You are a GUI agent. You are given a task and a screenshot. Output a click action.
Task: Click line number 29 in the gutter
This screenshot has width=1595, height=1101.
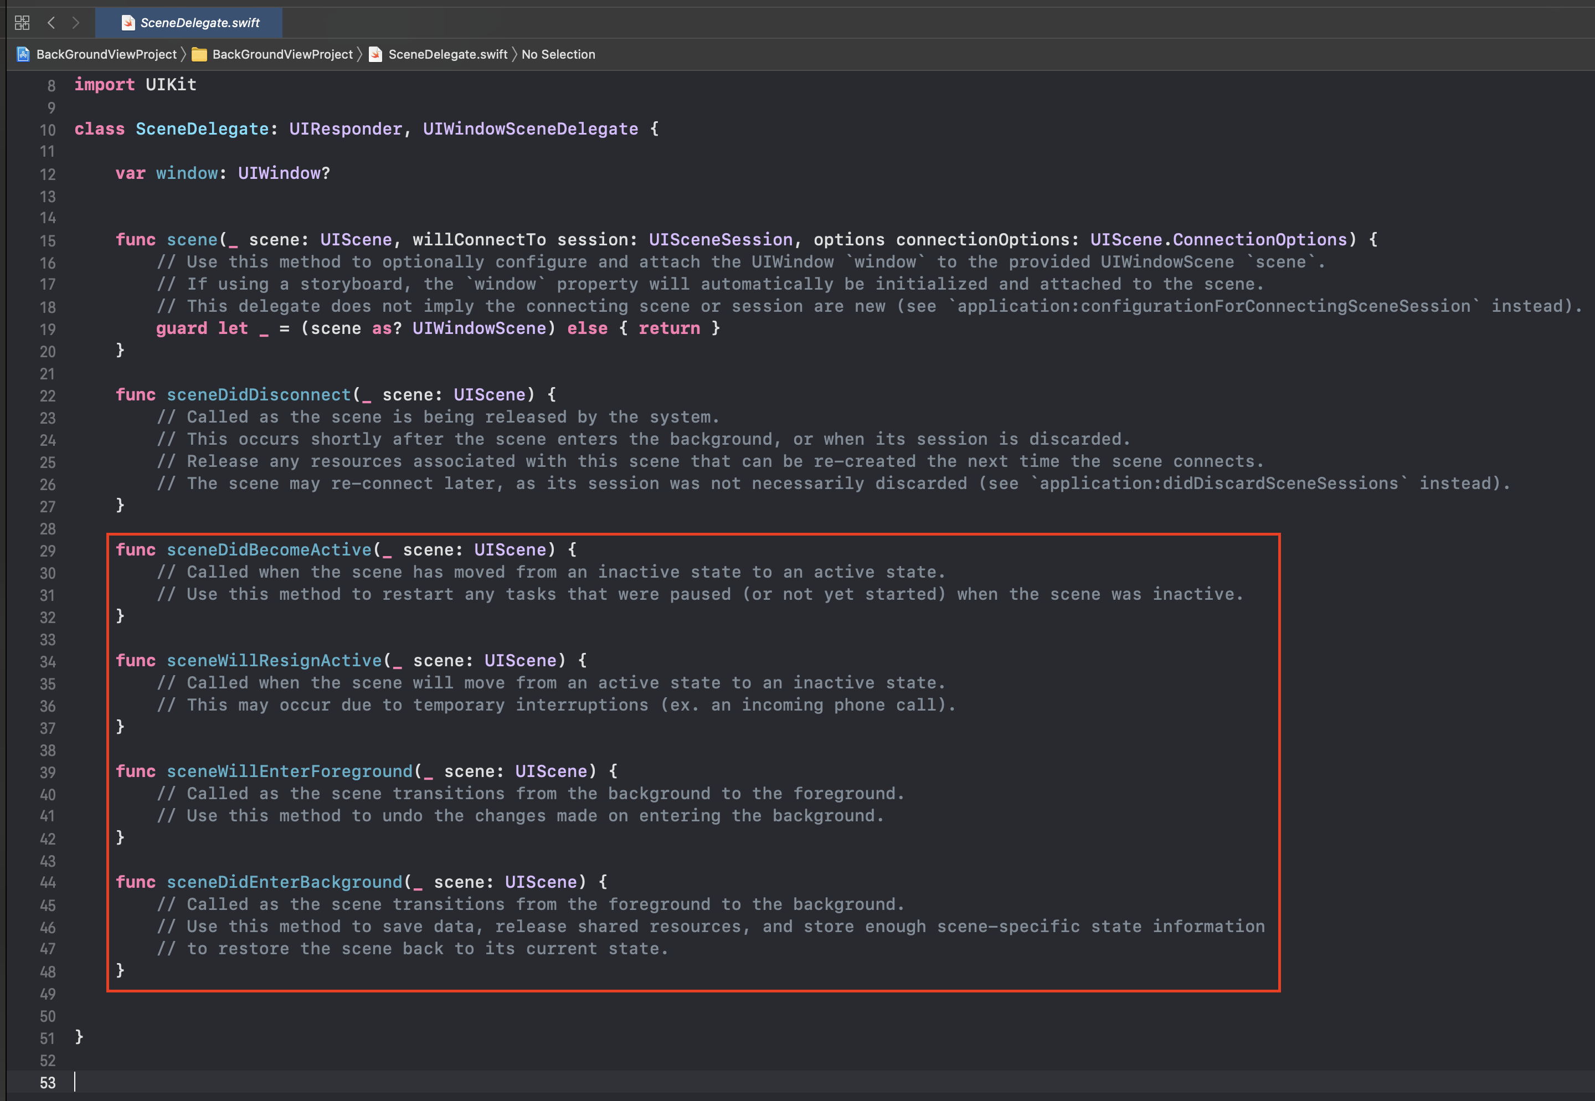point(47,551)
